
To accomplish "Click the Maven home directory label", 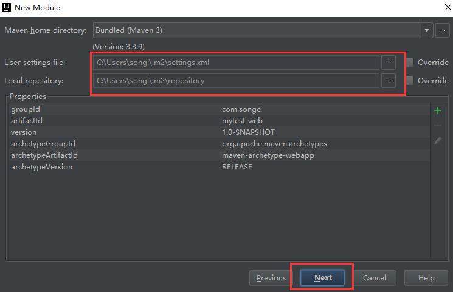I will pos(46,30).
